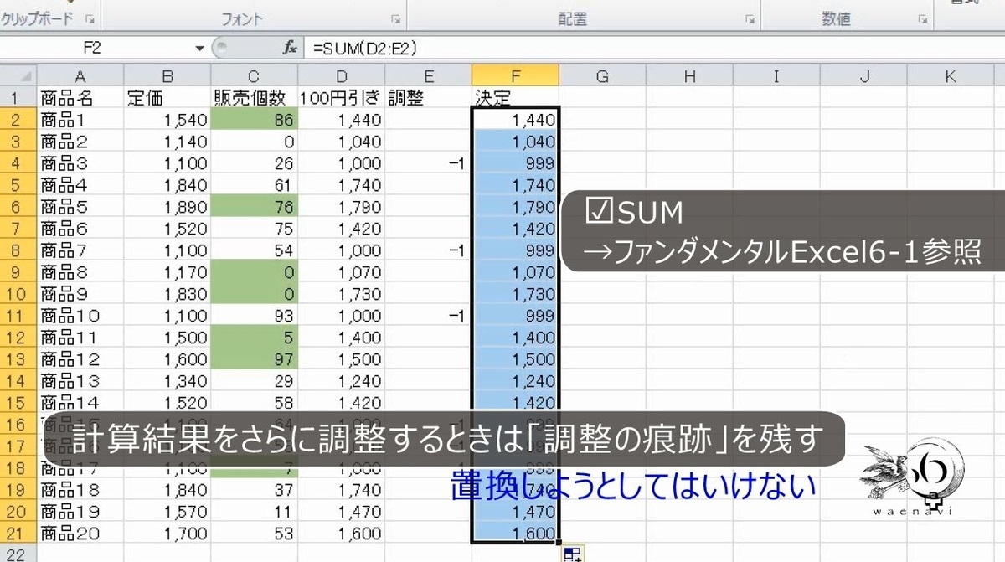Click price cell 1,540
Screen dimensions: 1005x562
coord(167,120)
